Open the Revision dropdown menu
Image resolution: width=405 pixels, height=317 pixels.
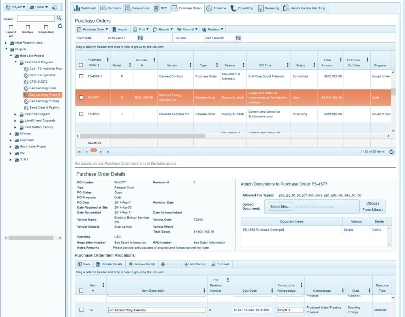(212, 29)
